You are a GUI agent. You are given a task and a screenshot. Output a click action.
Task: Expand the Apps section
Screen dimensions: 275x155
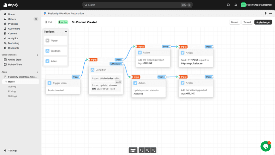(x=37, y=72)
